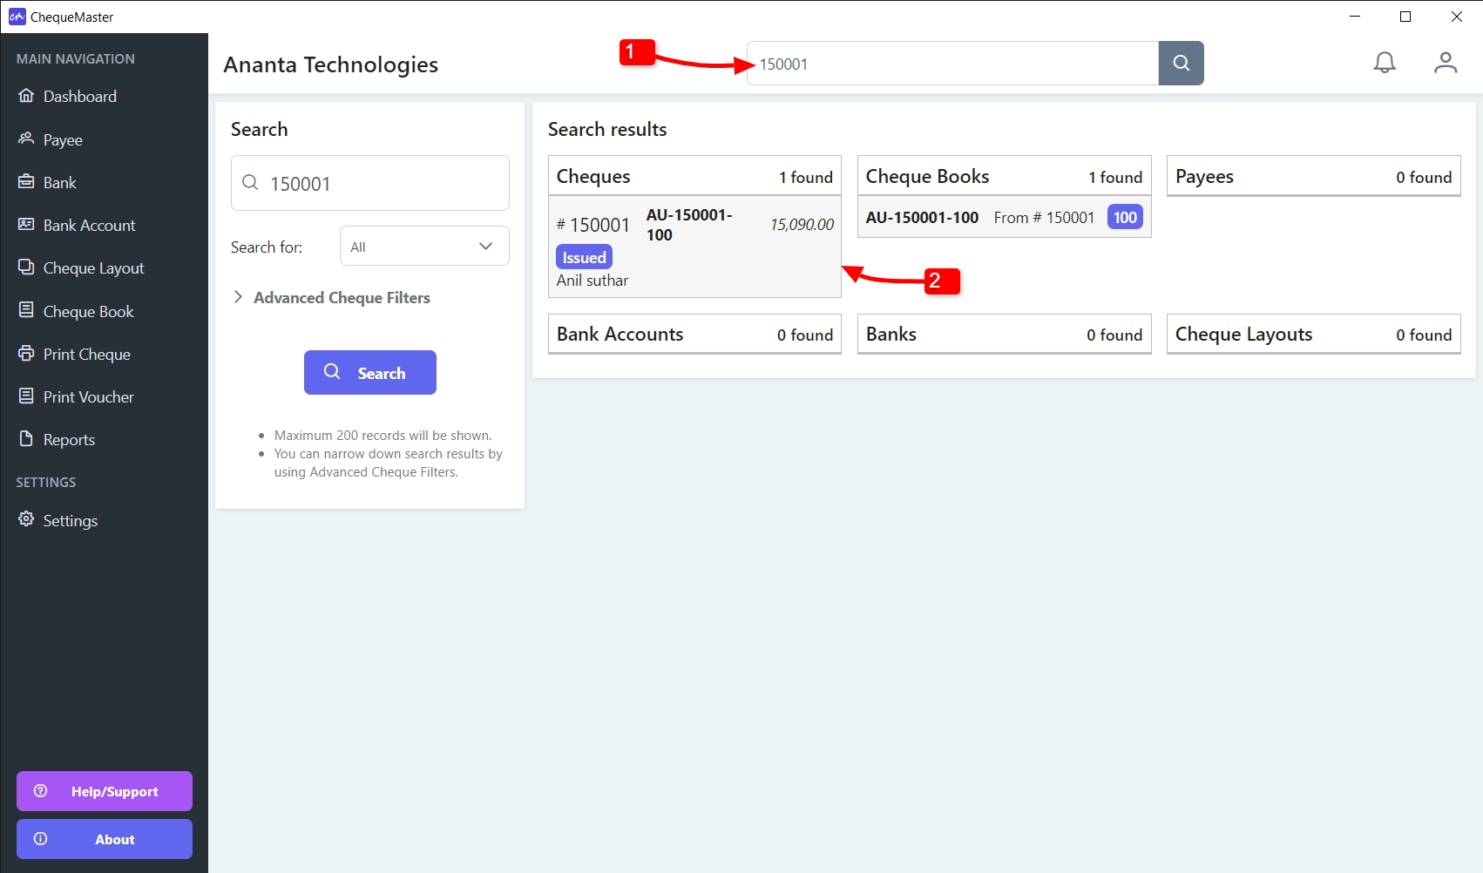Open notifications bell
This screenshot has height=873, width=1483.
click(1385, 63)
